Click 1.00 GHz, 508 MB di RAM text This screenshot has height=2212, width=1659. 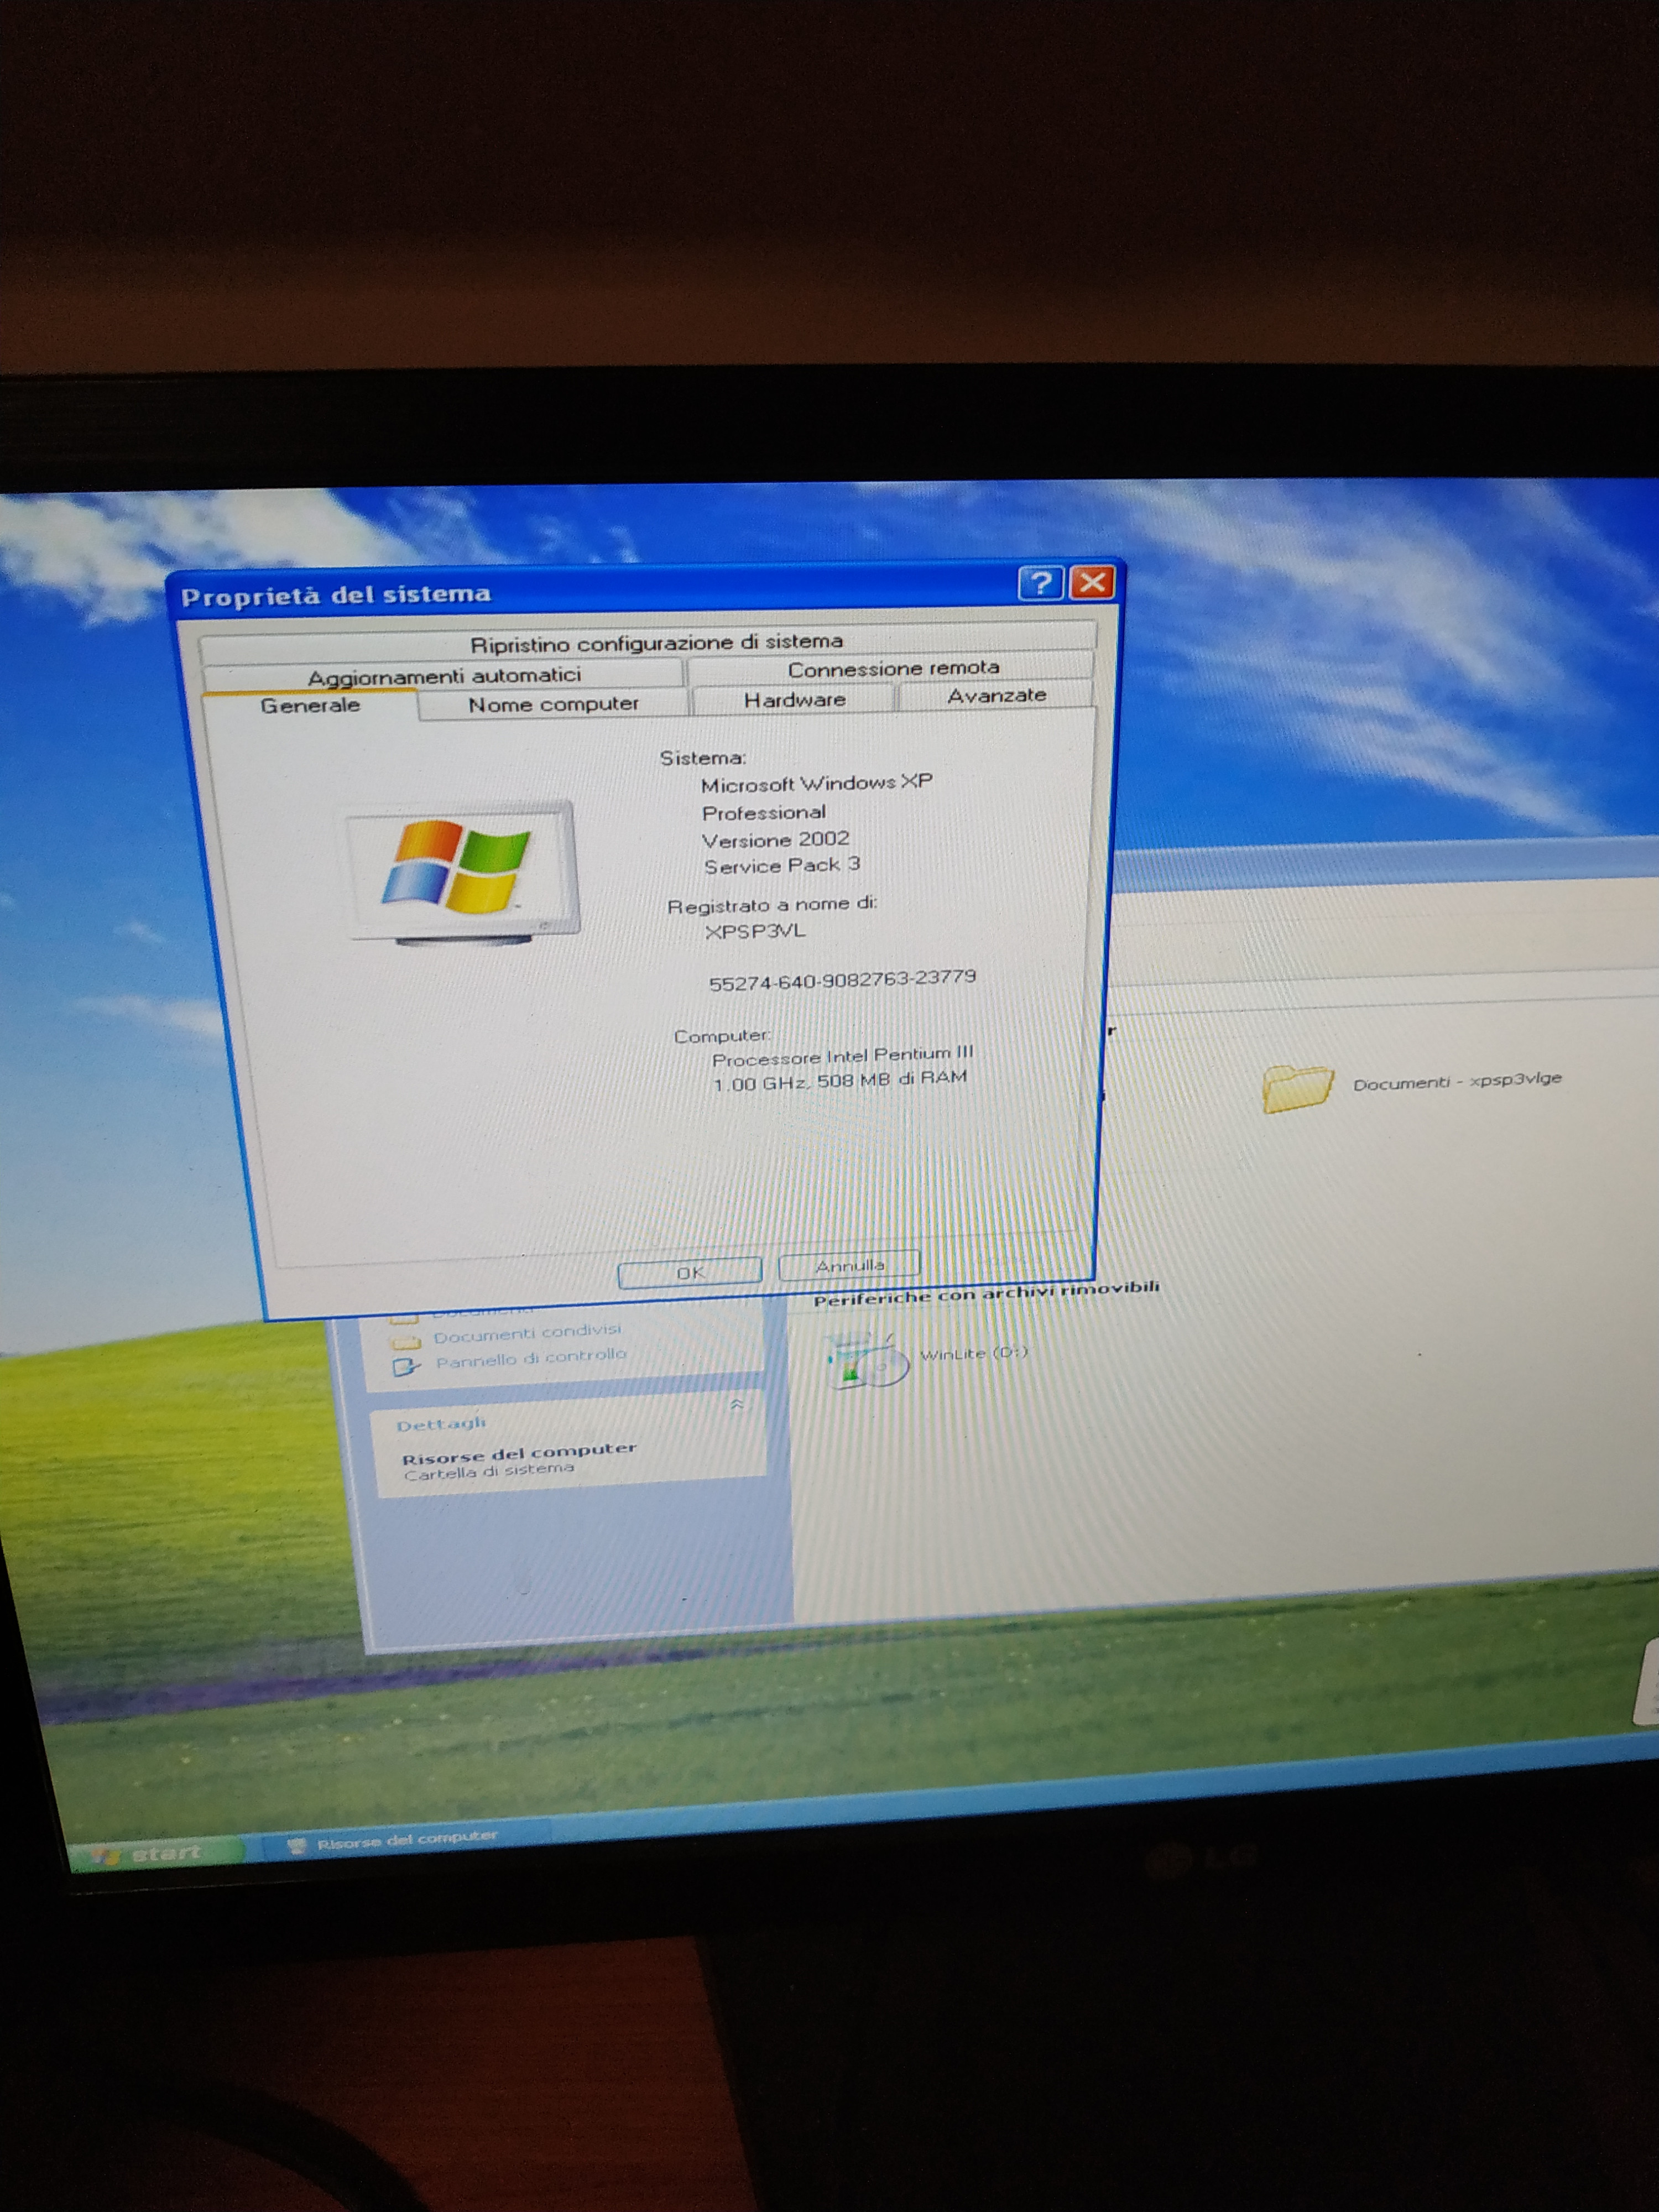[840, 1081]
